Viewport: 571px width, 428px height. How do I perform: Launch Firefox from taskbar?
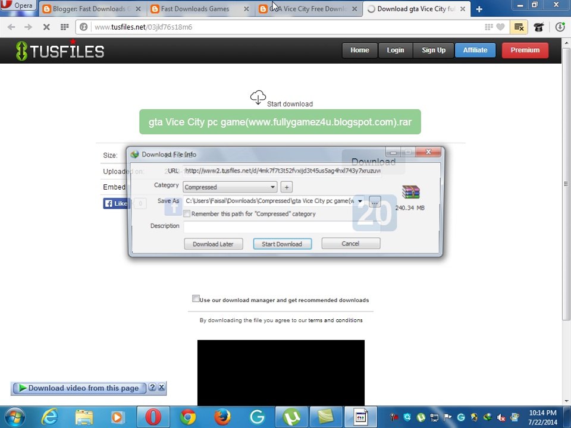pyautogui.click(x=222, y=417)
